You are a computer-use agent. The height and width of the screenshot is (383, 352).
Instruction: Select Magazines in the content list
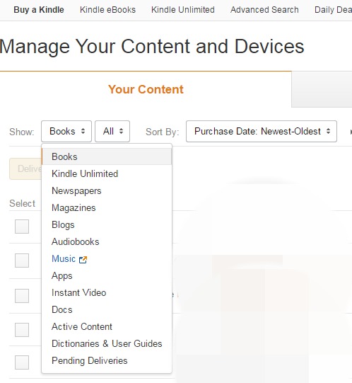[x=107, y=207]
